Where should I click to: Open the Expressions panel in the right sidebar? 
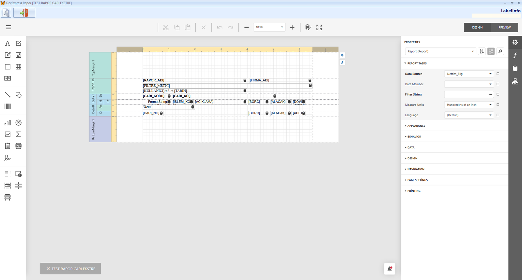click(x=515, y=55)
